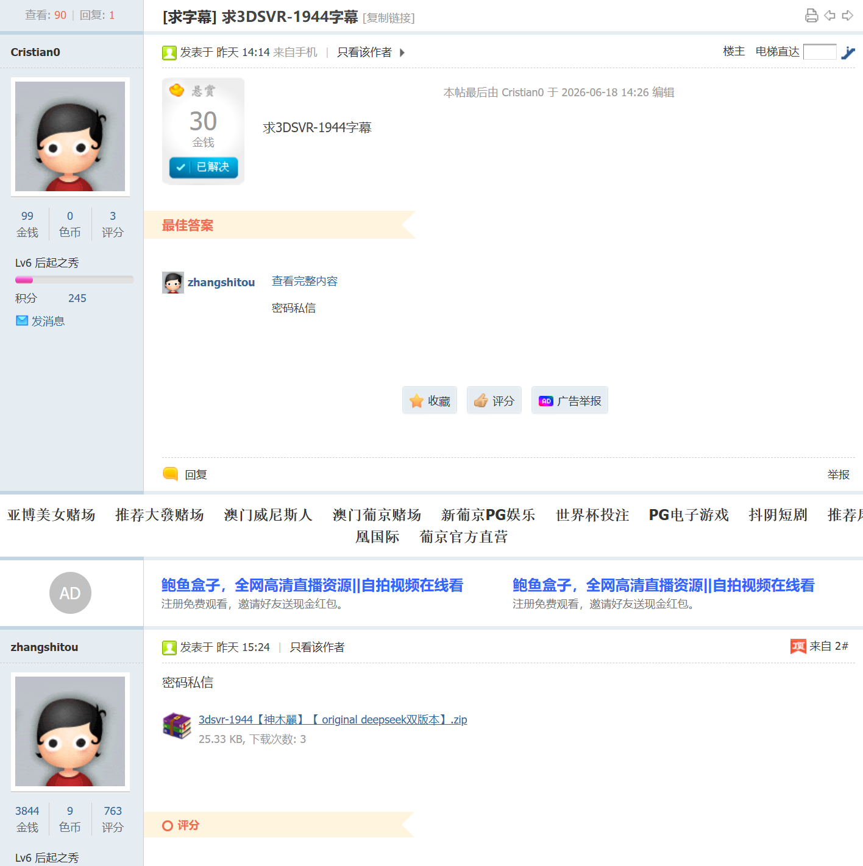Click the gray AD circle badge

coord(70,593)
